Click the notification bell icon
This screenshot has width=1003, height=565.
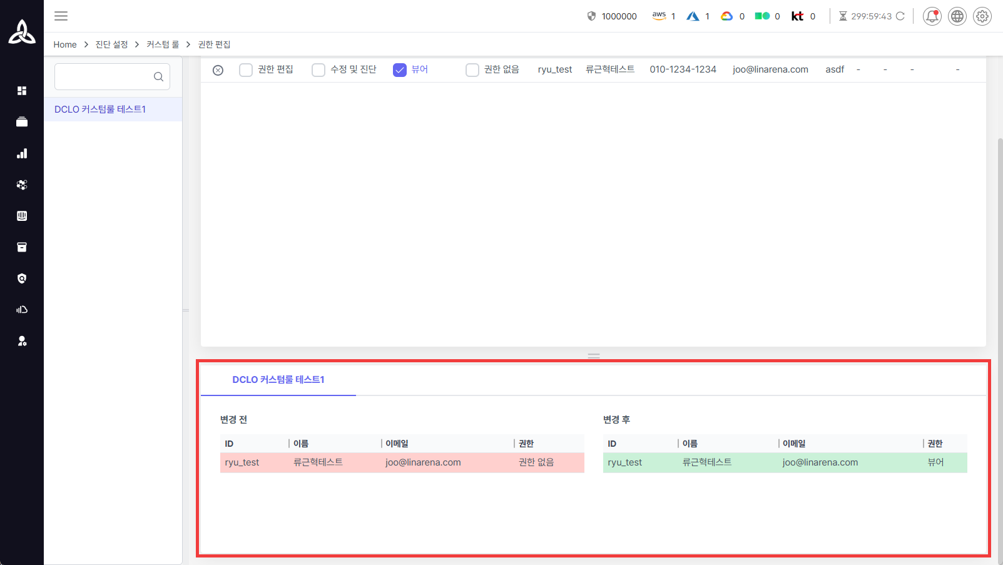(x=932, y=16)
